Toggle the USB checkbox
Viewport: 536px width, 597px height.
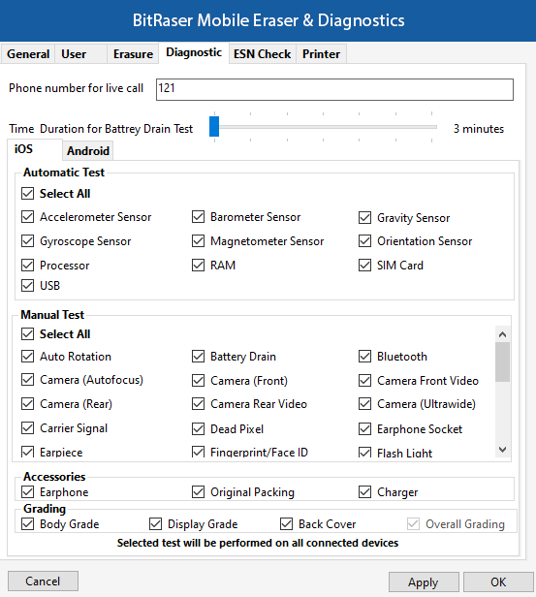coord(27,285)
